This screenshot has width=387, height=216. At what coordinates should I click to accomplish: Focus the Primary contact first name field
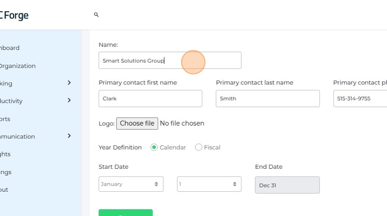(x=150, y=99)
